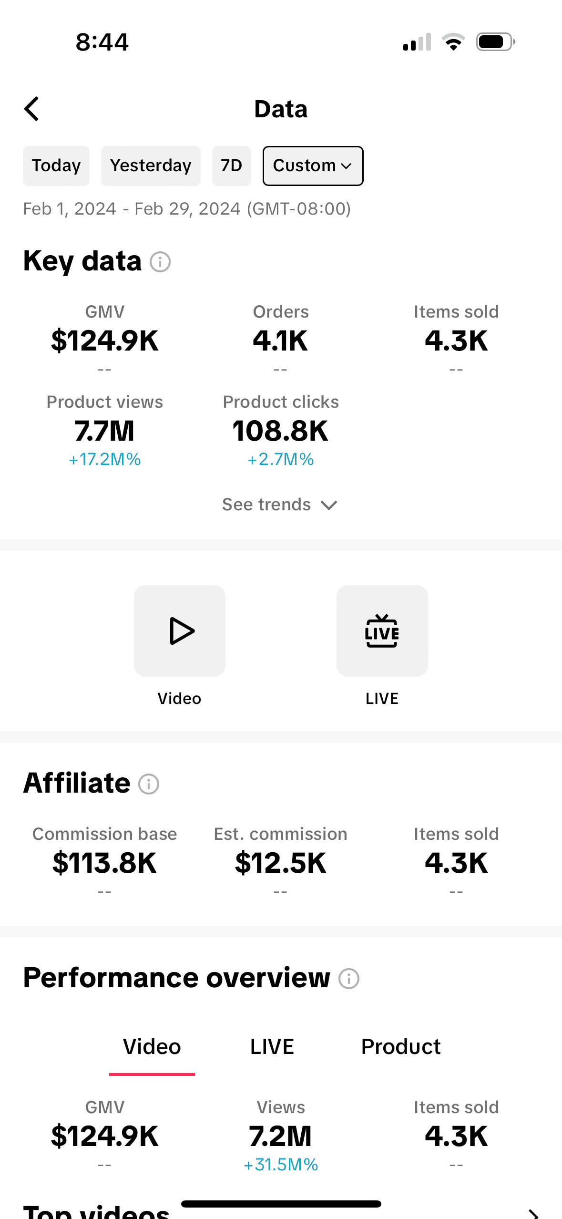Image resolution: width=562 pixels, height=1219 pixels.
Task: Tap the Wi-Fi status icon
Action: 453,42
